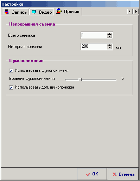Click the Запись tab icon
Screen dimensions: 140x181
[6, 12]
